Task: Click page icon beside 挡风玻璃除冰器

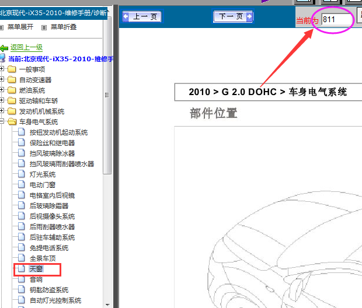Action: 22,153
